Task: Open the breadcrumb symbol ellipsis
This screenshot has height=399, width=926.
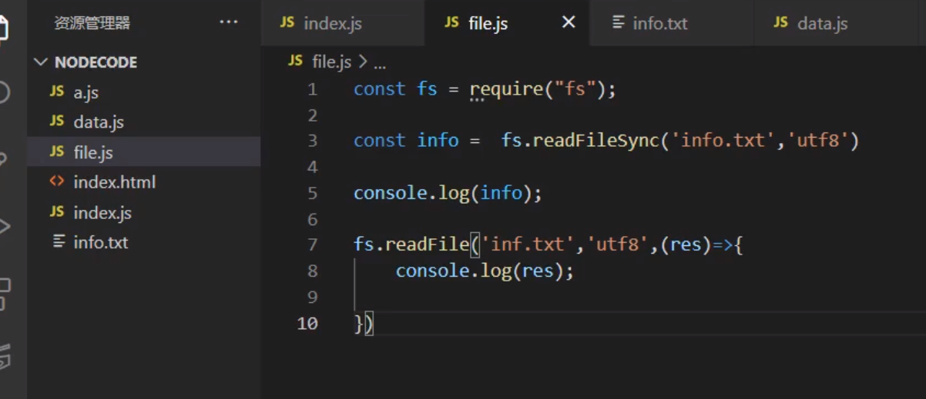Action: 380,63
